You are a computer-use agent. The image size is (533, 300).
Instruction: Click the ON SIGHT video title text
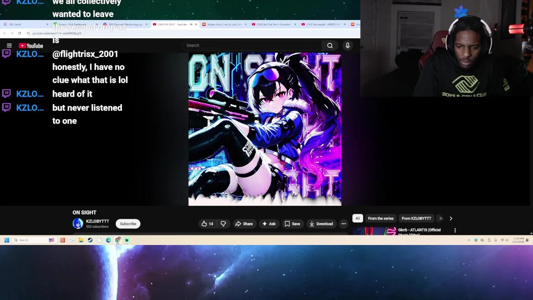[x=84, y=212]
